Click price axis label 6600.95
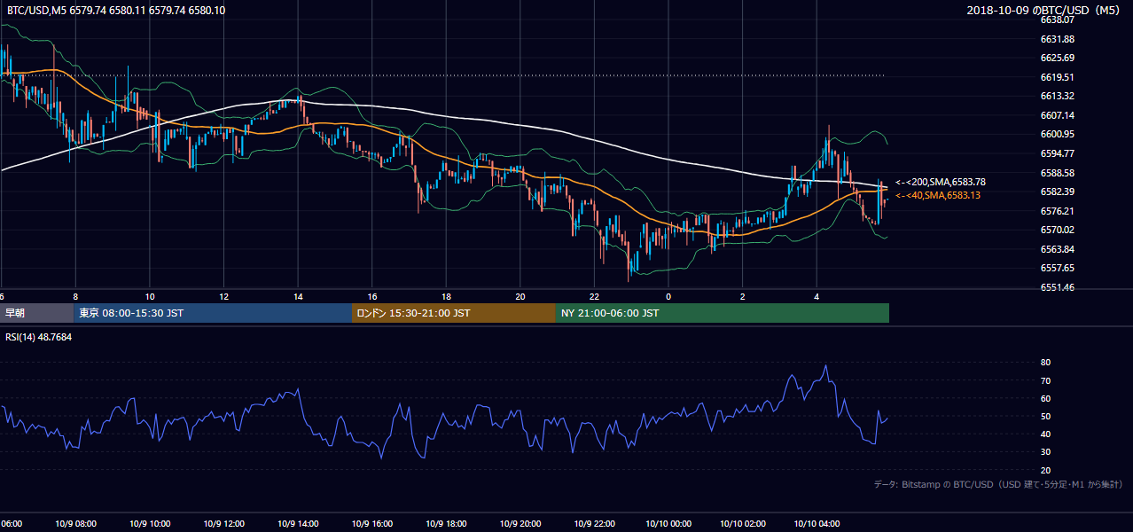This screenshot has height=532, width=1133. [x=1057, y=135]
